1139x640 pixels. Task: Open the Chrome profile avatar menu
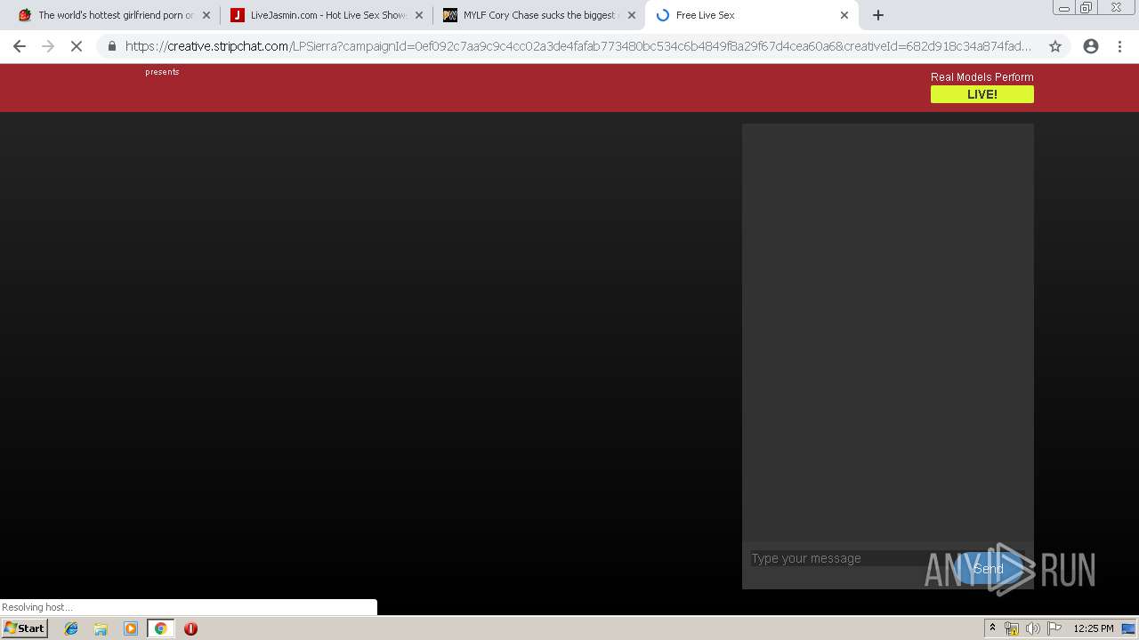[1091, 46]
